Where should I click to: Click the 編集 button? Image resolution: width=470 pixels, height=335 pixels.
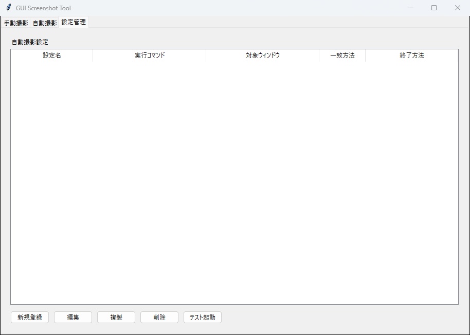[x=73, y=318]
